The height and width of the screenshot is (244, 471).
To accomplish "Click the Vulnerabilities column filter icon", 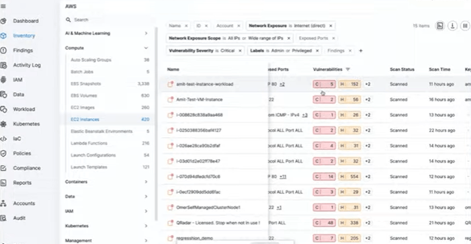I will click(348, 69).
